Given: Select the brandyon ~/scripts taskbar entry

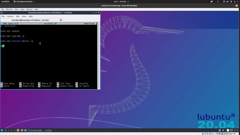Looking at the screenshot, I should point(40,130).
